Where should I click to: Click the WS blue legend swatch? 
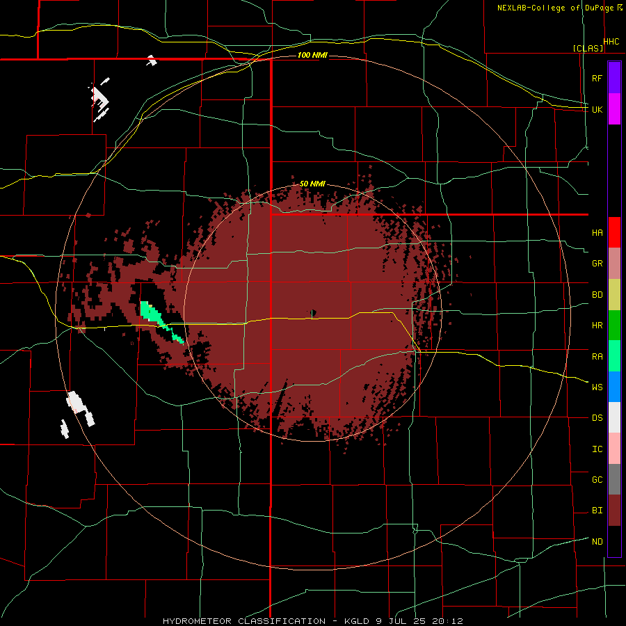pyautogui.click(x=614, y=387)
